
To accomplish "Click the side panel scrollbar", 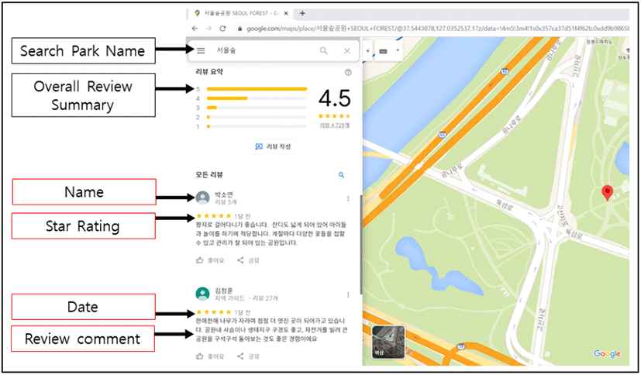I will pyautogui.click(x=360, y=244).
